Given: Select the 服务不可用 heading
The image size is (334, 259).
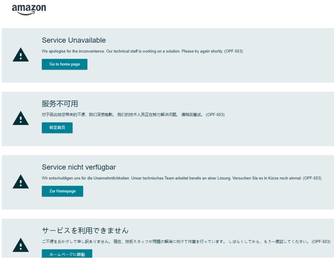Looking at the screenshot, I should tap(60, 104).
